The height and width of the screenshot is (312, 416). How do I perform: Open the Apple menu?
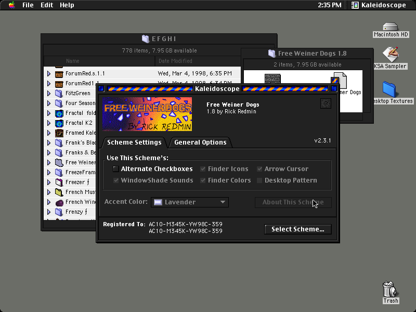click(x=11, y=5)
